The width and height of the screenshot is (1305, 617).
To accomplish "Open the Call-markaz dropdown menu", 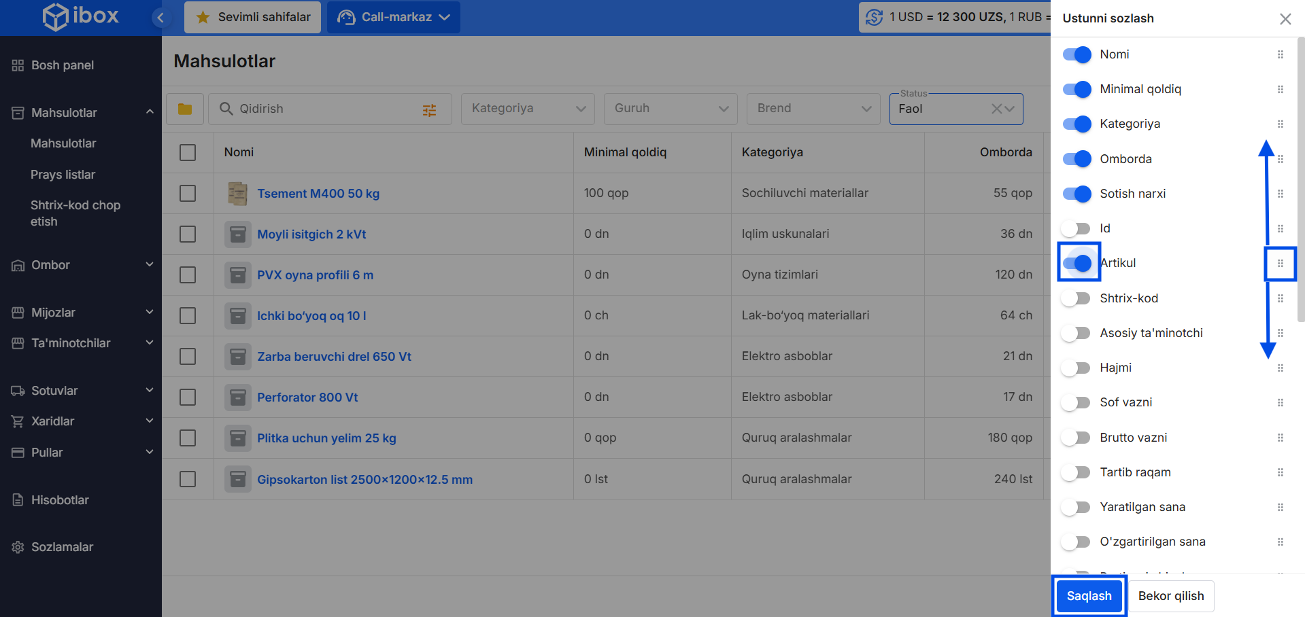I will point(394,17).
